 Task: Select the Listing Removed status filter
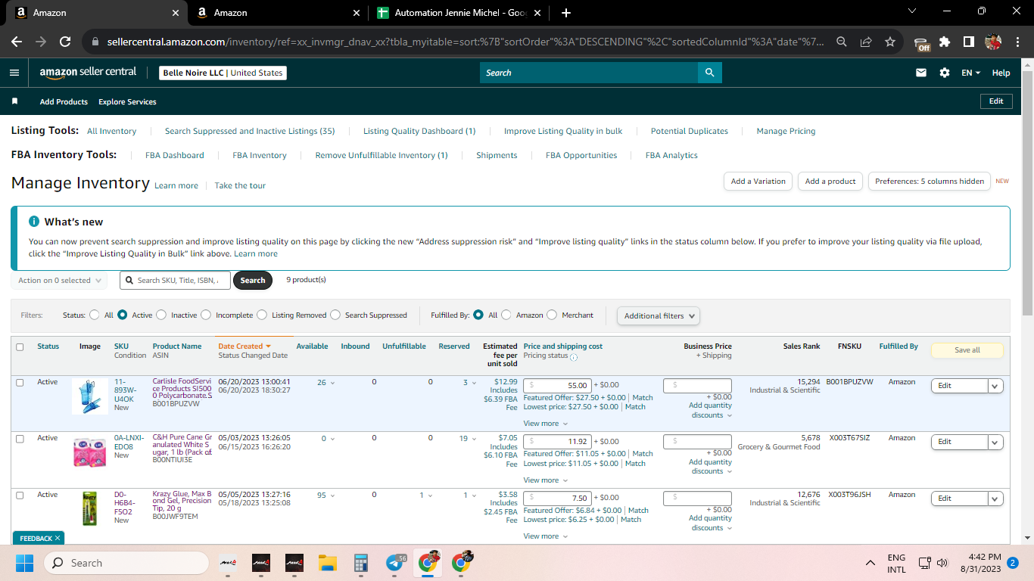pyautogui.click(x=262, y=315)
